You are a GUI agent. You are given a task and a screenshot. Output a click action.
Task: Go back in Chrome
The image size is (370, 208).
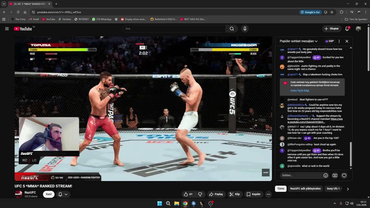pyautogui.click(x=4, y=12)
